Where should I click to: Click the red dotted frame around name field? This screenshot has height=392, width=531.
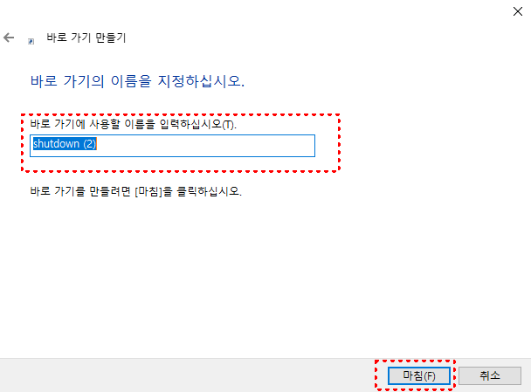(x=180, y=114)
